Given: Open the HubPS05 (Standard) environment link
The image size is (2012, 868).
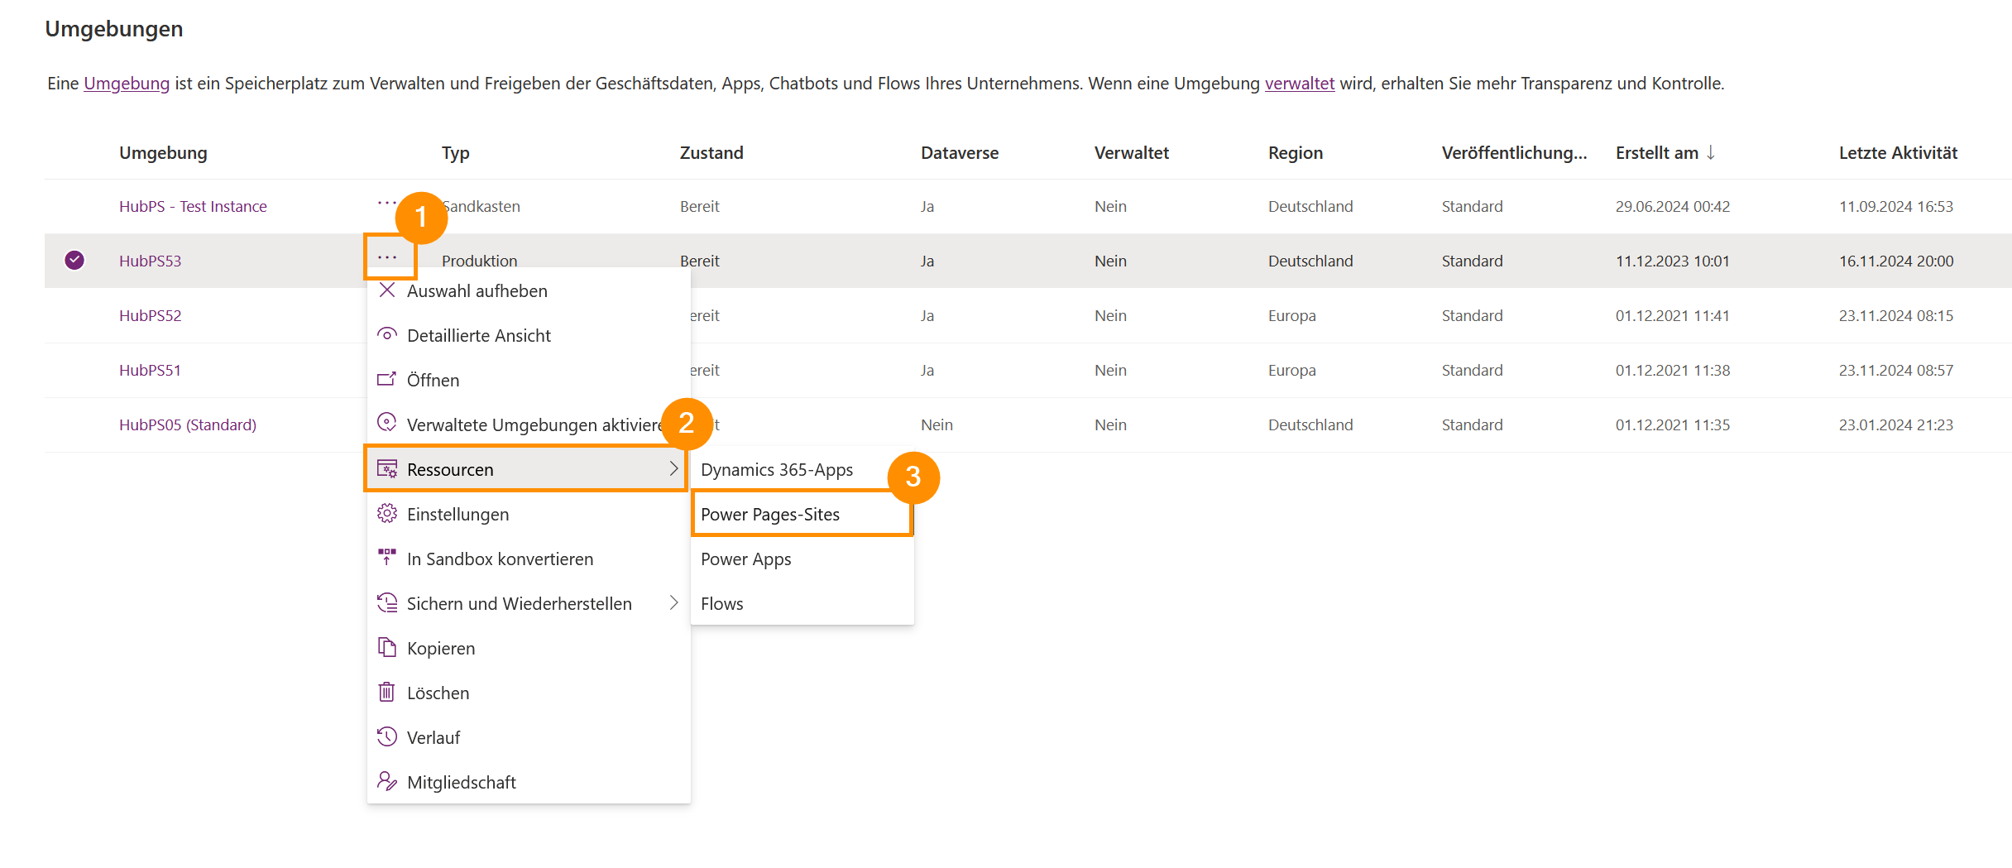Looking at the screenshot, I should click(x=188, y=424).
